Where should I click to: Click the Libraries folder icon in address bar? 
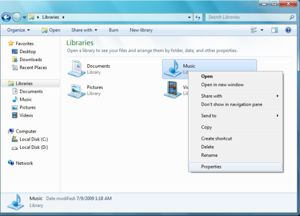click(x=31, y=17)
